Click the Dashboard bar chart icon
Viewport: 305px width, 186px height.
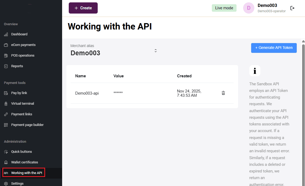point(6,34)
